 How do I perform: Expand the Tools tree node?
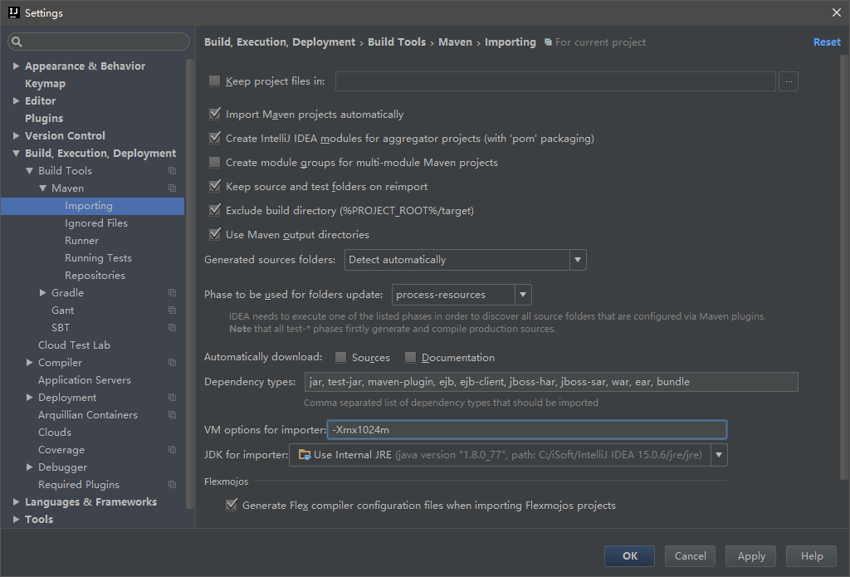(17, 520)
